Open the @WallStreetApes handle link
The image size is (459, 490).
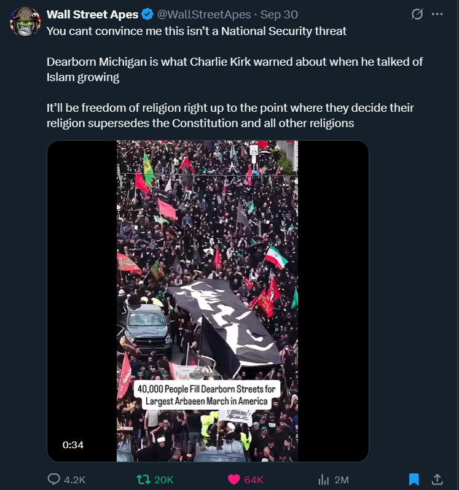coord(204,14)
